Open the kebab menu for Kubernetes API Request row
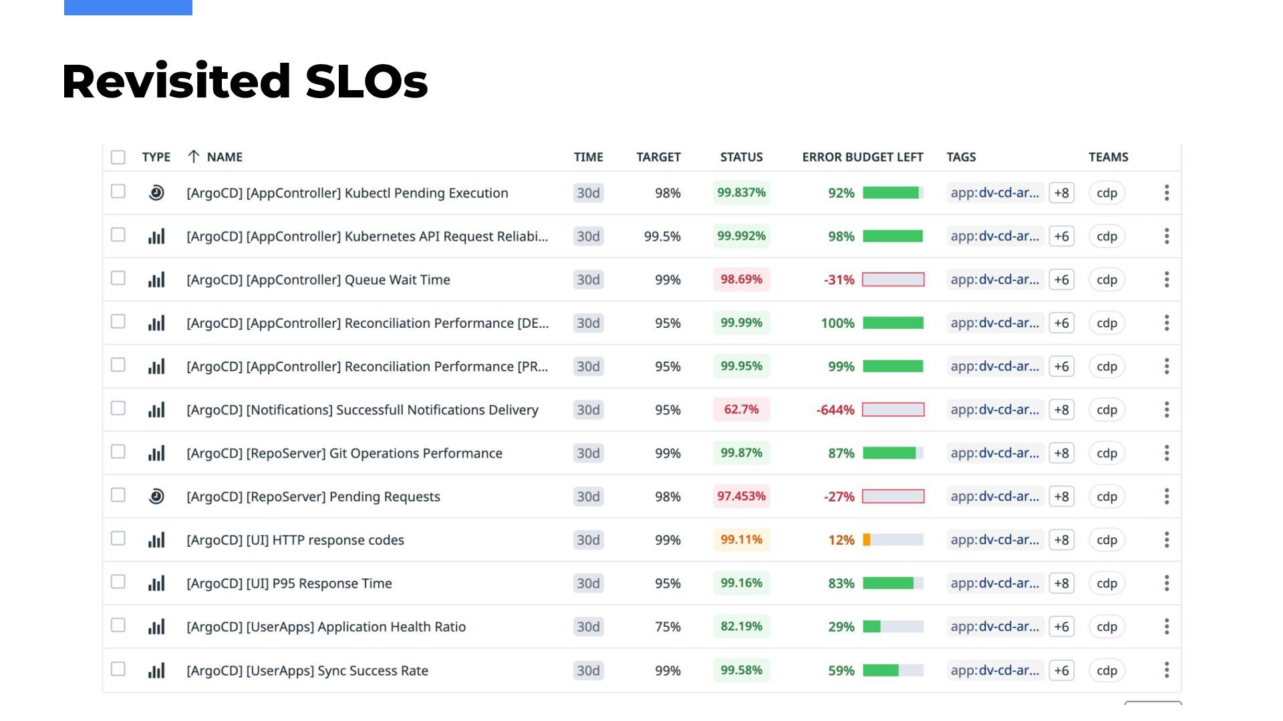Viewport: 1283px width, 721px height. point(1167,236)
